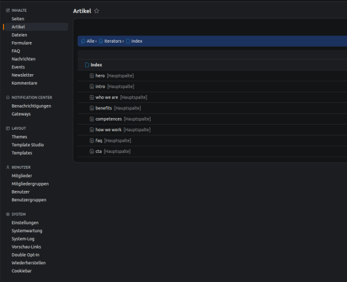The image size is (347, 282).
Task: Select the cta [Hauptspalte] row
Action: pyautogui.click(x=212, y=151)
